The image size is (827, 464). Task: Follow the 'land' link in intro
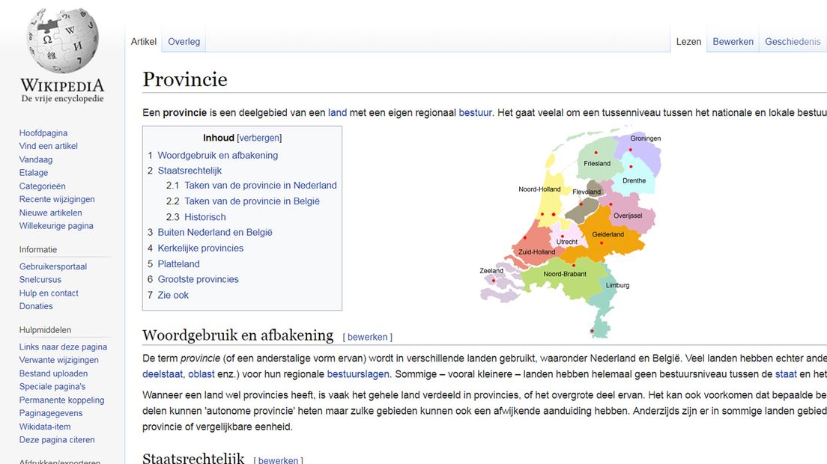(338, 113)
